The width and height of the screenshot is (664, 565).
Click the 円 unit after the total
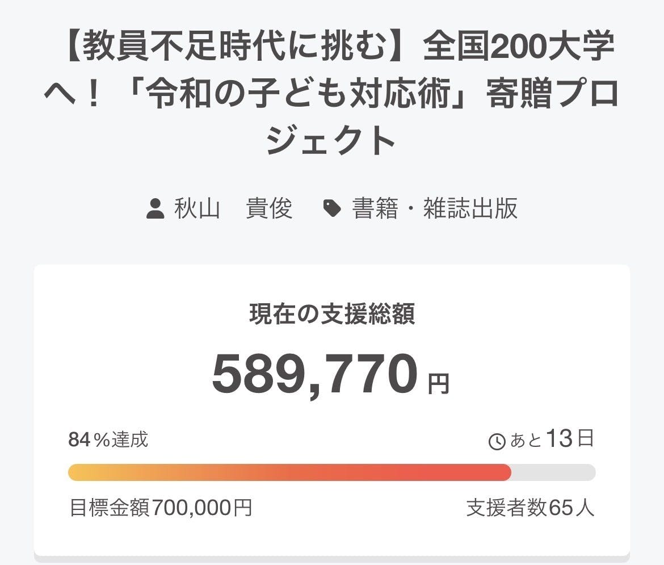click(438, 384)
